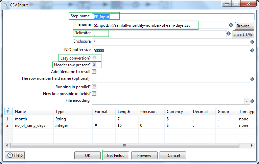Click the Trim type 'none' for month row
Viewport: 259px width, 164px height.
(246, 119)
